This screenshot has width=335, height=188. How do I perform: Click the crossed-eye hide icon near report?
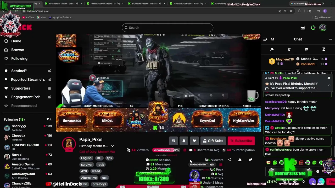[x=250, y=160]
